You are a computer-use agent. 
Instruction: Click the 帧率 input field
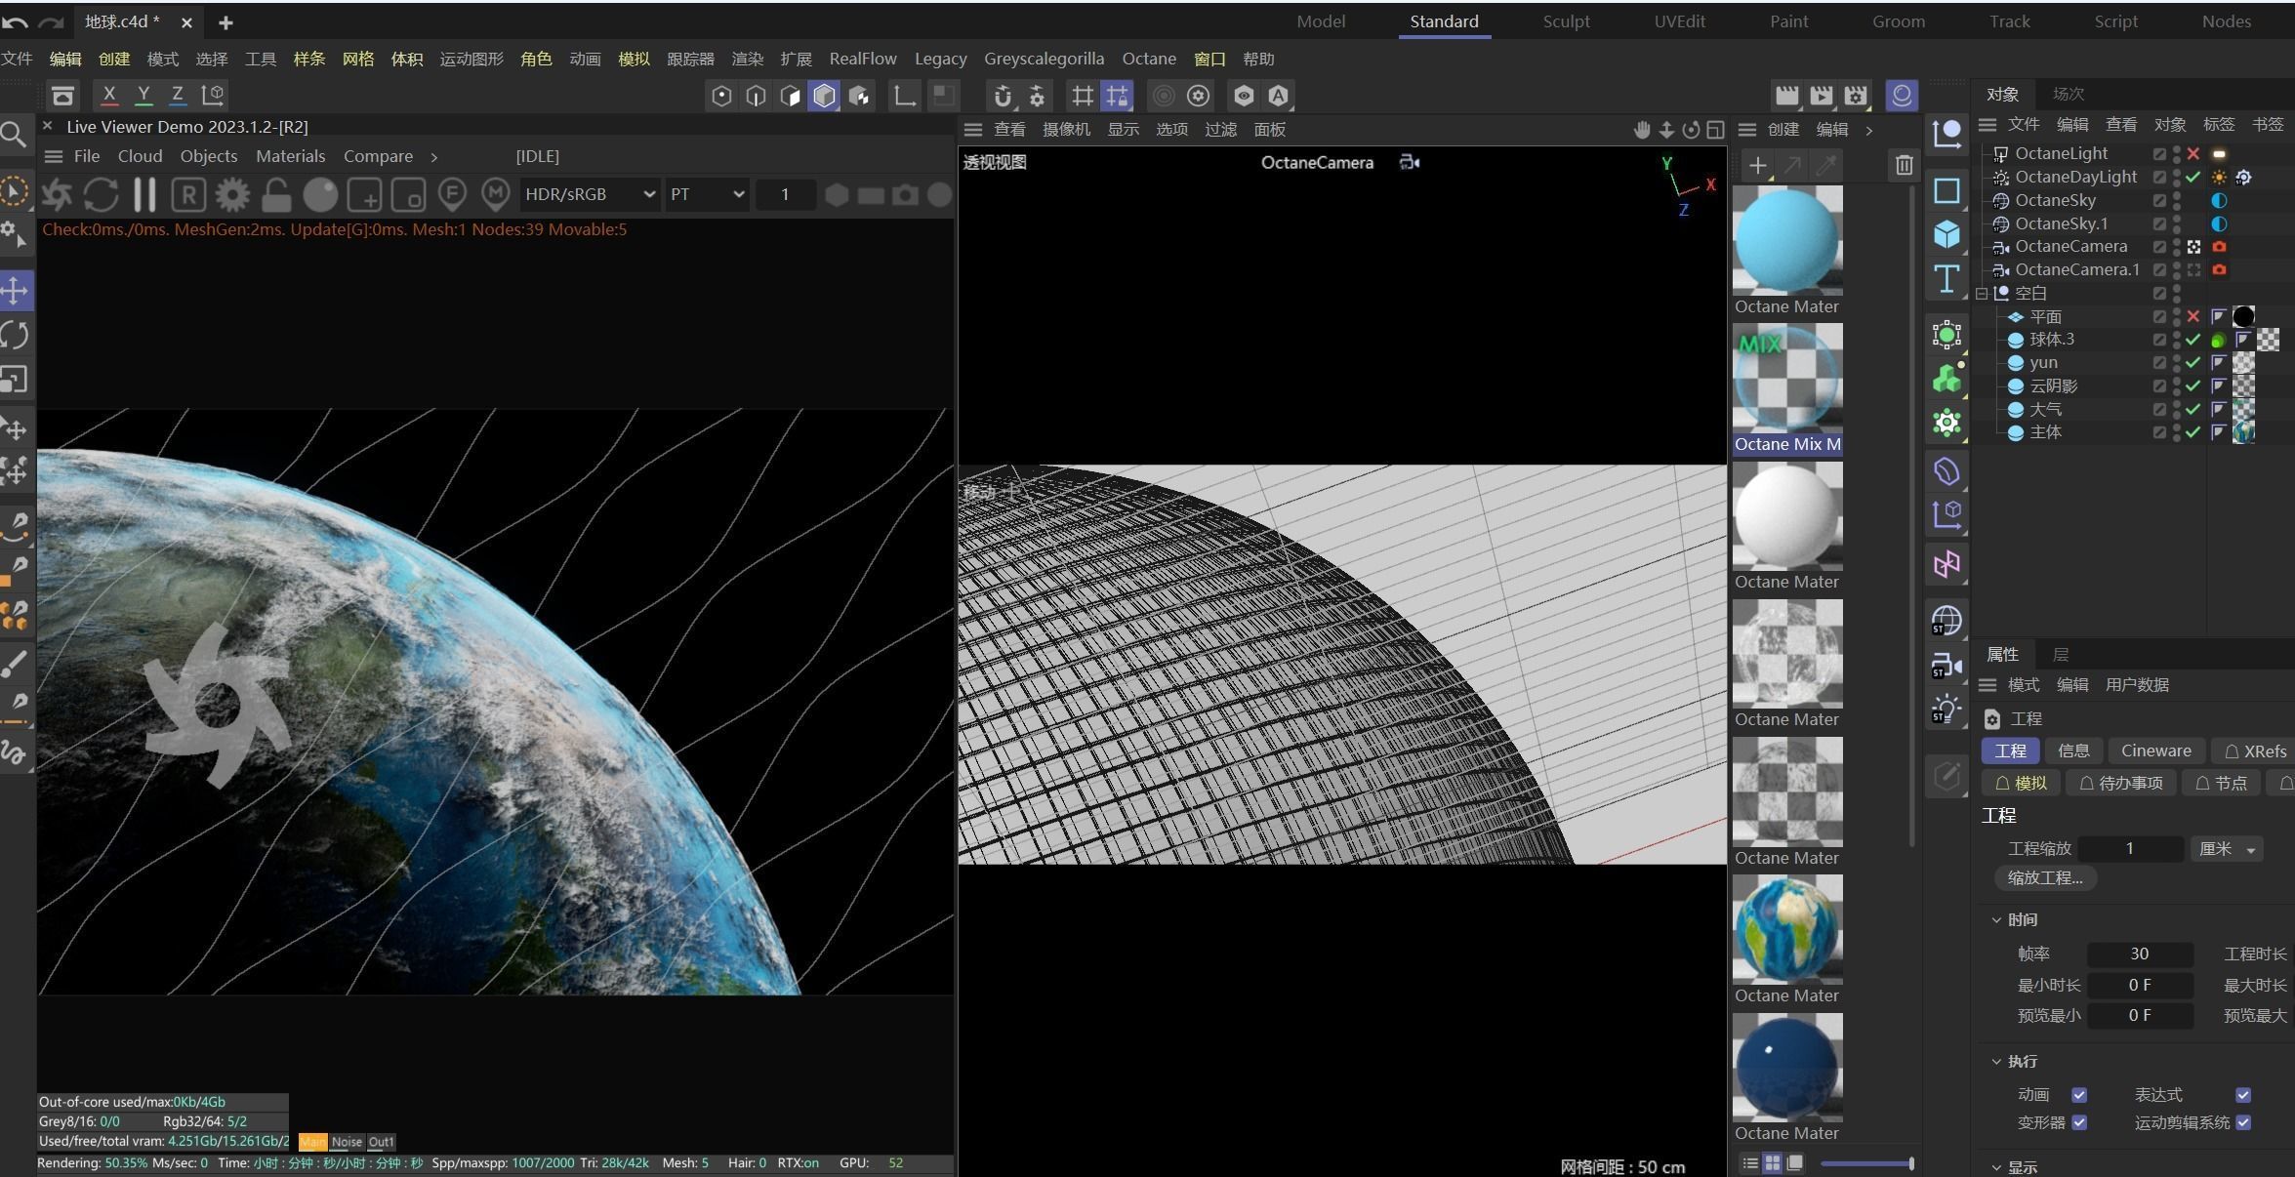(2139, 954)
